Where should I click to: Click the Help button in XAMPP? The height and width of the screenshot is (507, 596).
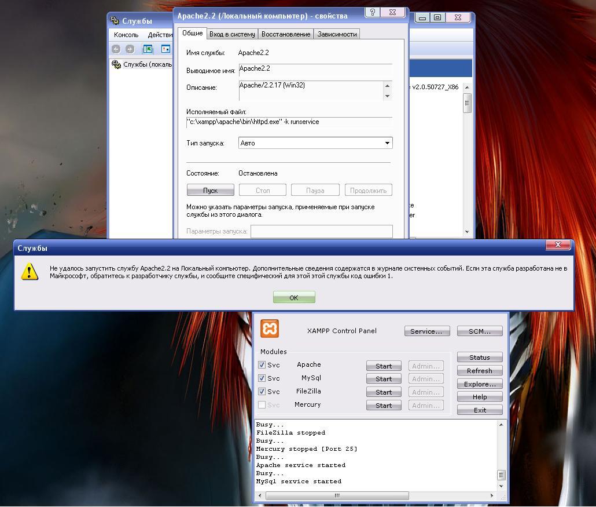[x=480, y=396]
